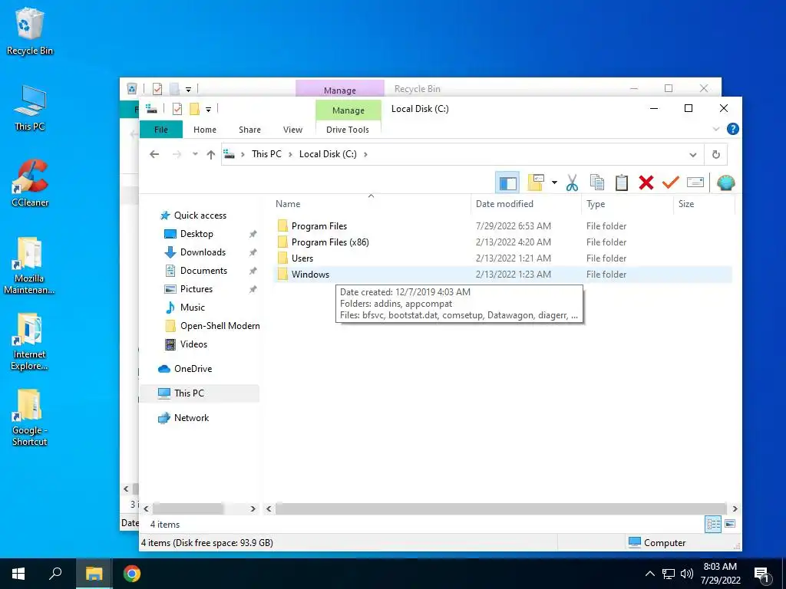Select the Windows folder row

503,274
